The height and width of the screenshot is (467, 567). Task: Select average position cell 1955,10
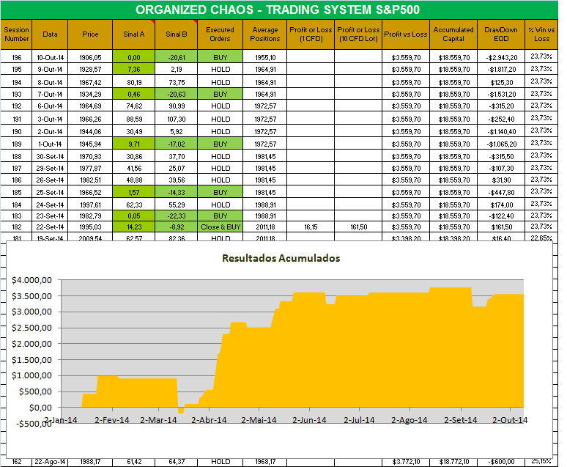click(x=265, y=58)
